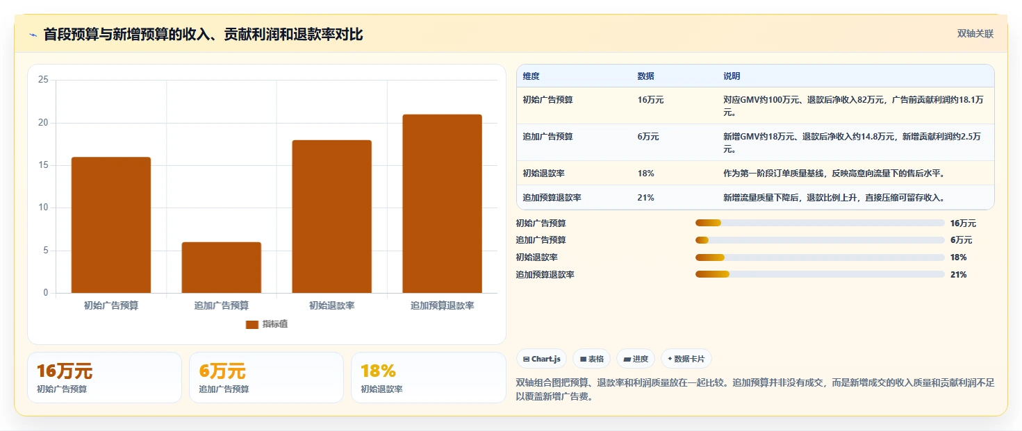
Task: Click the 21% table data cell
Action: coord(645,198)
